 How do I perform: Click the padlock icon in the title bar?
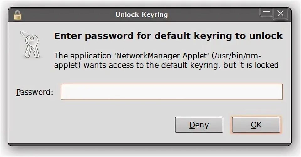click(18, 15)
